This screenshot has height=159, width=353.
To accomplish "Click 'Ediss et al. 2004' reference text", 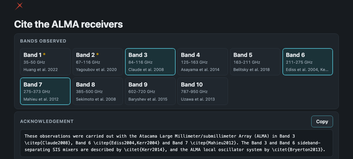I will [x=302, y=70].
